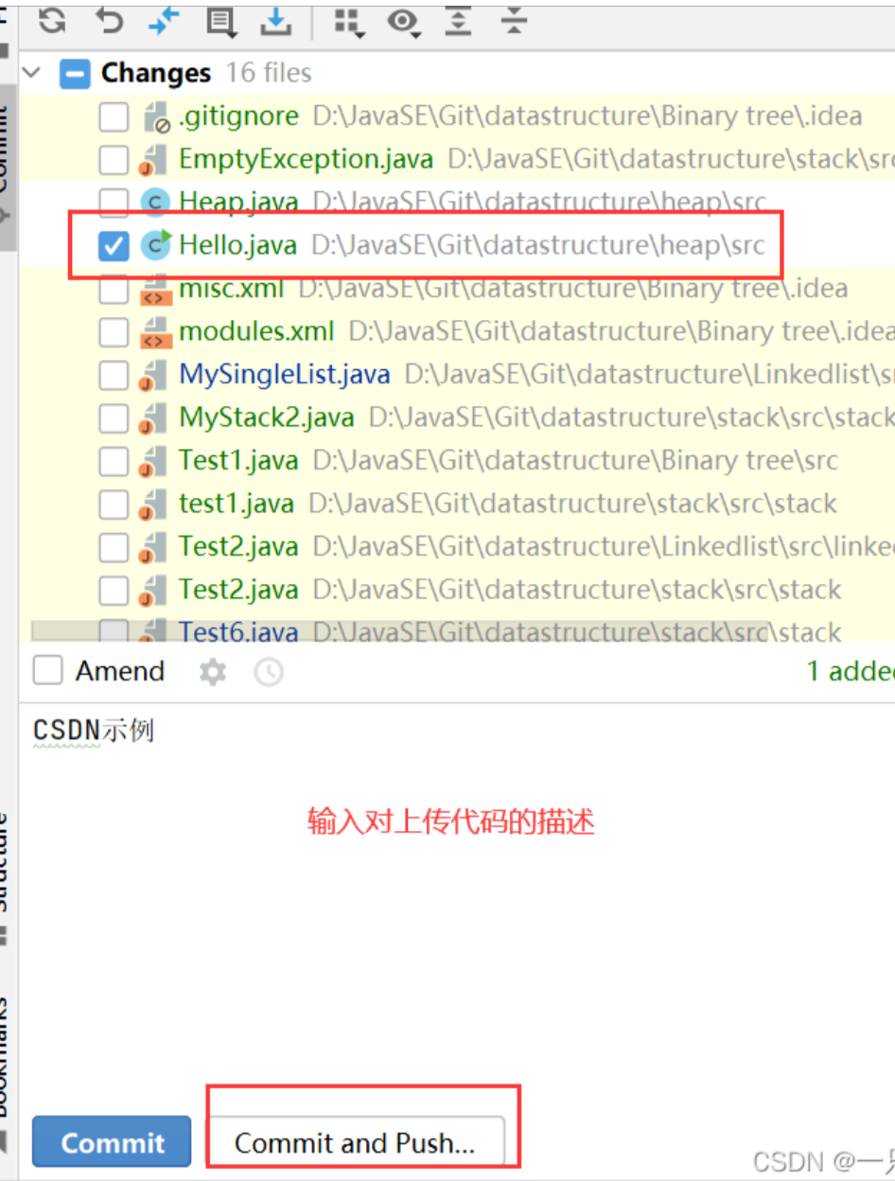The height and width of the screenshot is (1181, 895).
Task: Open Show Diff with blue arrows icon
Action: pyautogui.click(x=165, y=21)
